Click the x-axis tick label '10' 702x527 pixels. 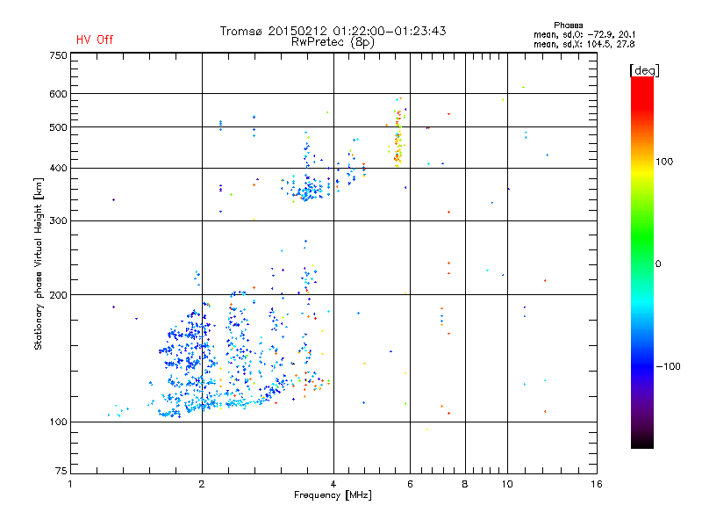point(507,484)
